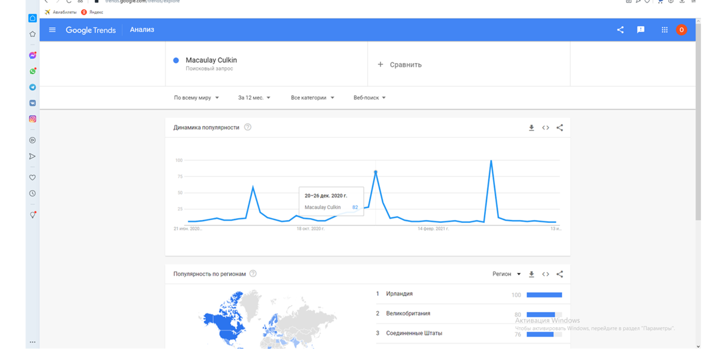Share the page using header share icon
This screenshot has width=727, height=349.
pyautogui.click(x=620, y=30)
